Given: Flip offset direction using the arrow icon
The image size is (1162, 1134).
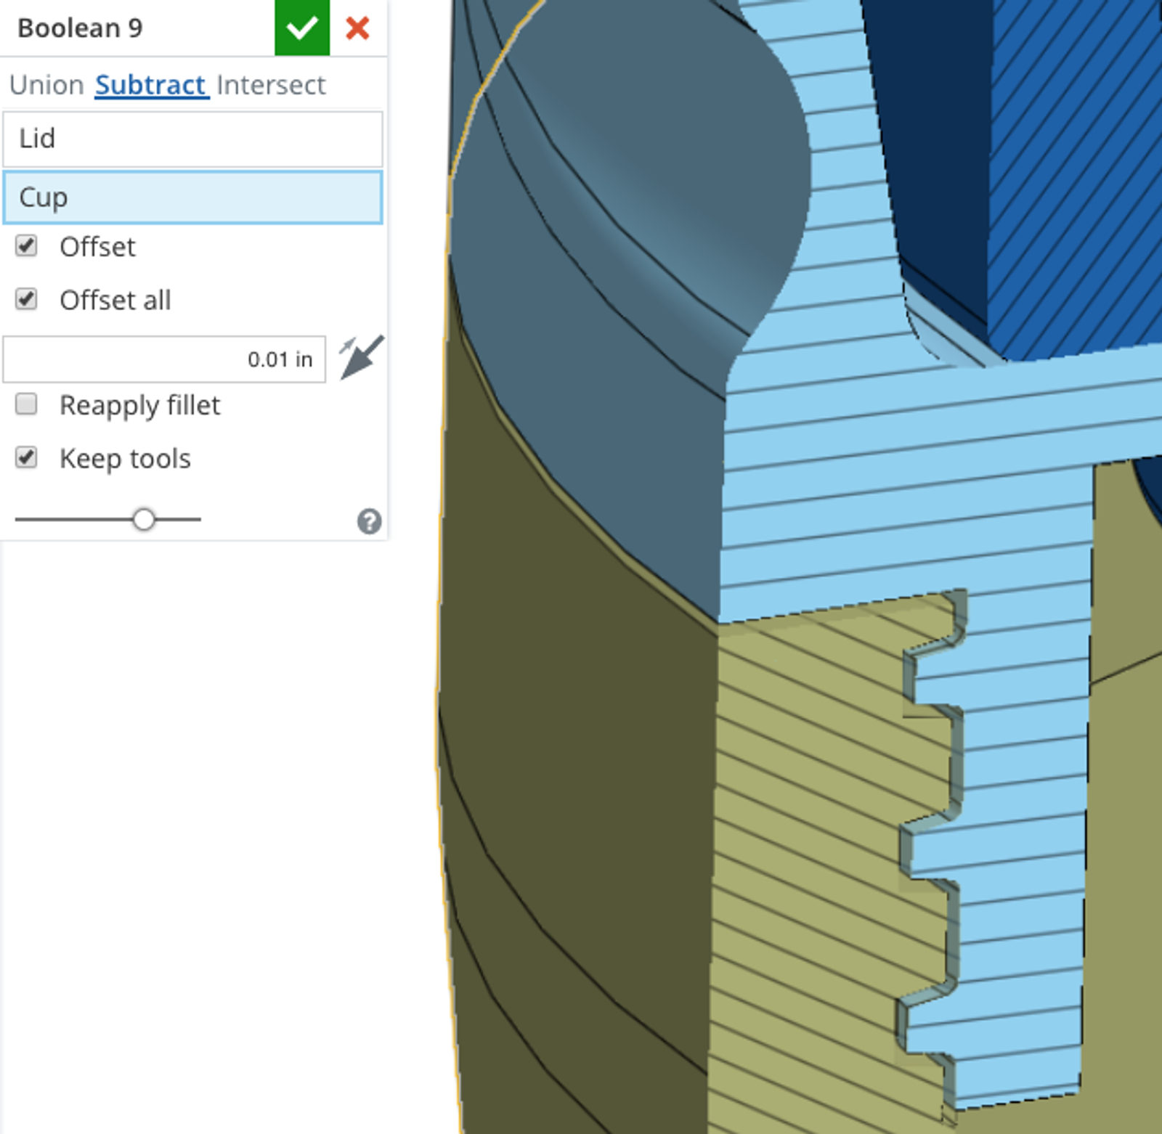Looking at the screenshot, I should click(361, 357).
